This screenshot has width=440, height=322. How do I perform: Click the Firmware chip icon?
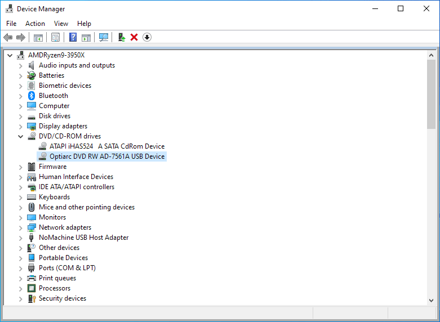pyautogui.click(x=32, y=167)
